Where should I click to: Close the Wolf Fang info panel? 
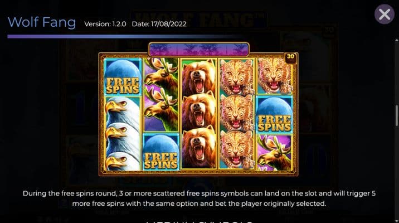tap(385, 14)
